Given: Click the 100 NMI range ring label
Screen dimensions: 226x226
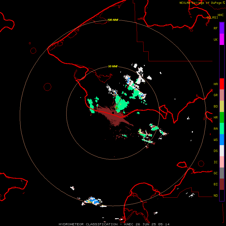Looking at the screenshot, I should (113, 20).
